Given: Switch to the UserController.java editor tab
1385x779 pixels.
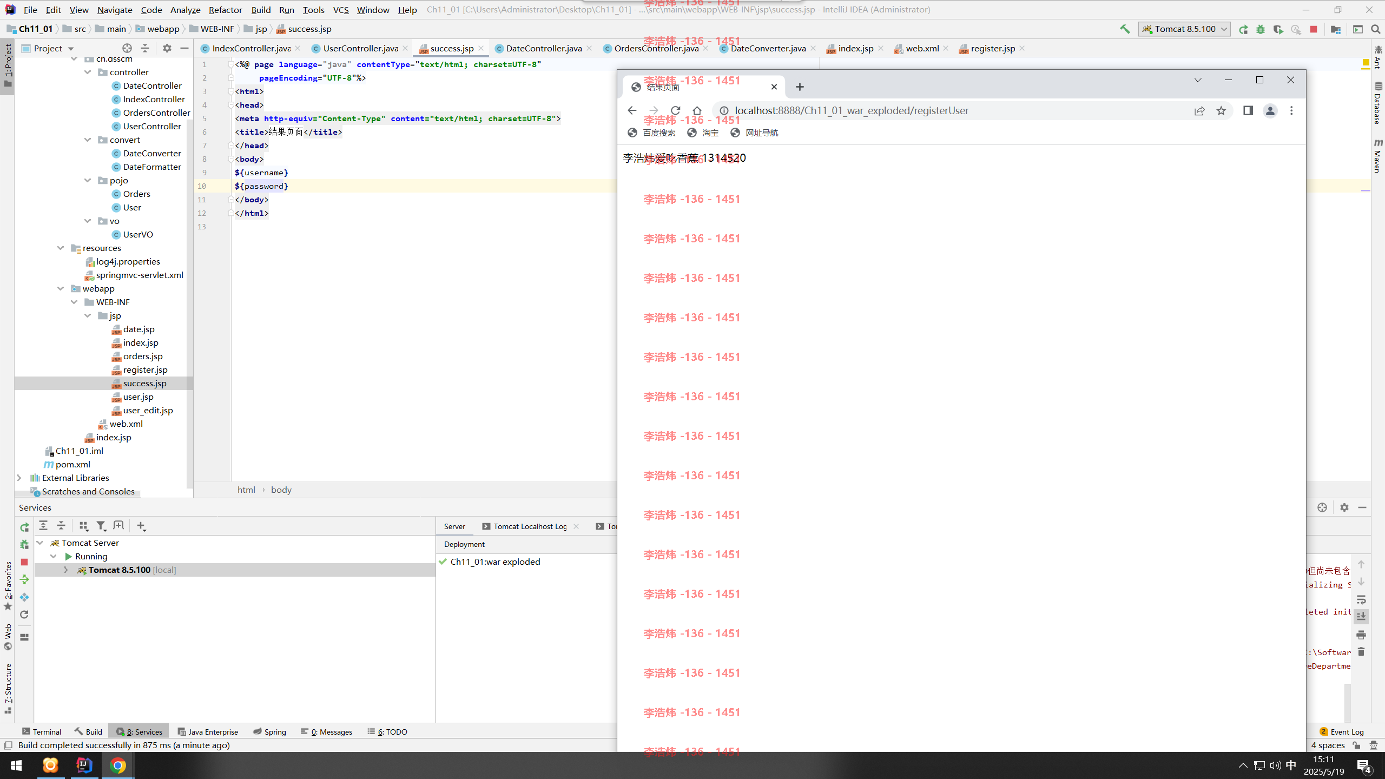Looking at the screenshot, I should point(360,48).
